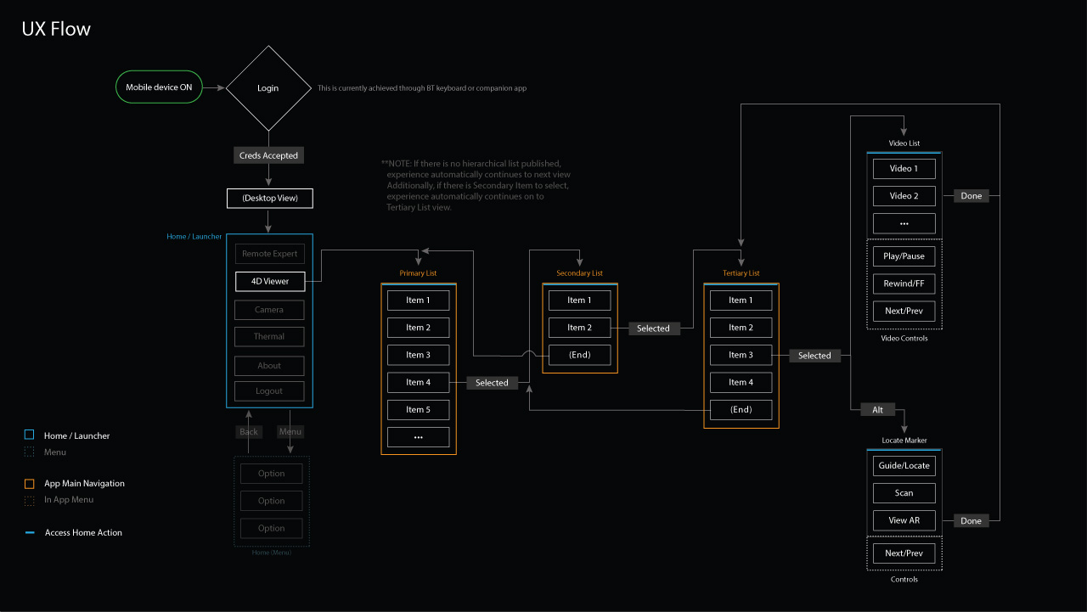
Task: Select Item 1 in the Primary List
Action: pyautogui.click(x=418, y=300)
